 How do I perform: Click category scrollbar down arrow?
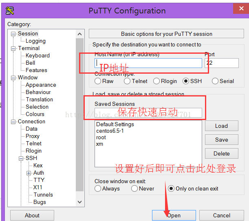[80, 202]
